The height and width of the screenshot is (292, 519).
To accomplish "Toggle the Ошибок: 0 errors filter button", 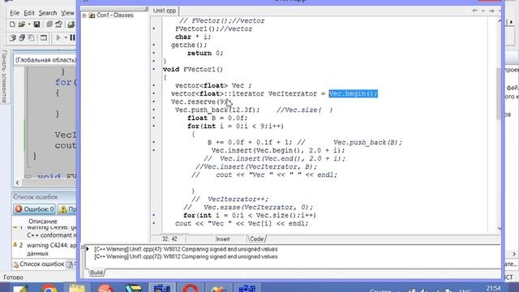I will (34, 209).
